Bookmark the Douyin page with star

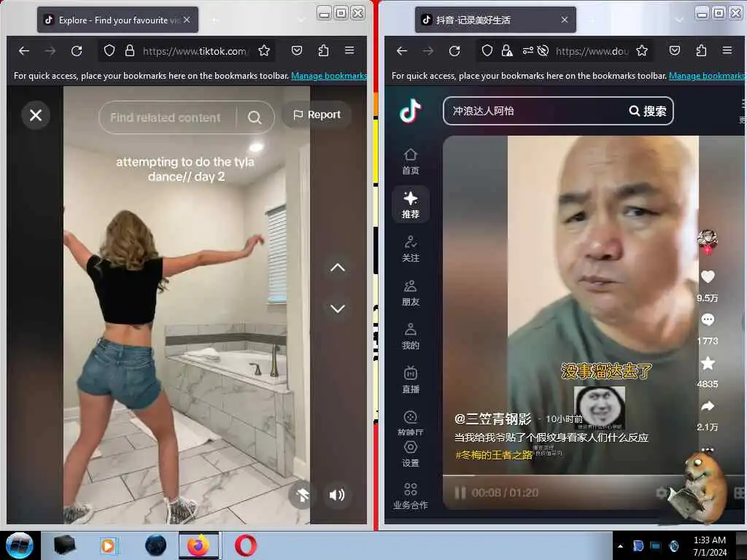[x=642, y=51]
